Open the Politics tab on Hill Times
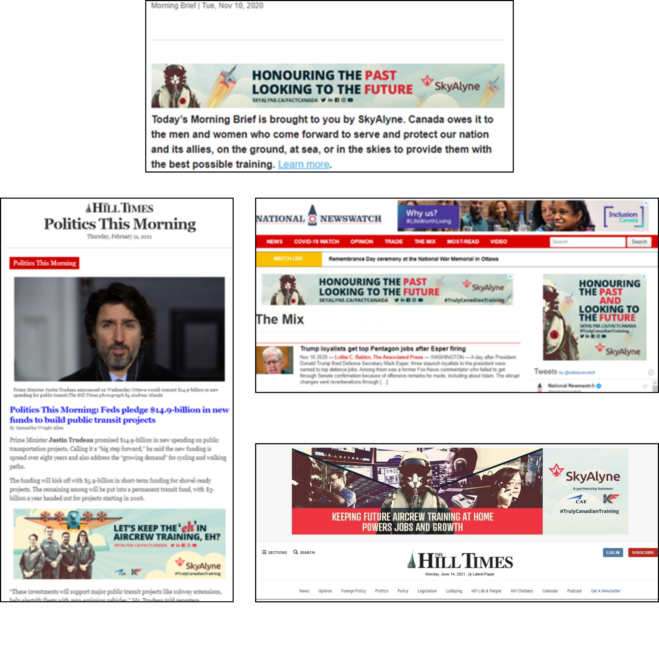This screenshot has width=659, height=659. click(382, 591)
